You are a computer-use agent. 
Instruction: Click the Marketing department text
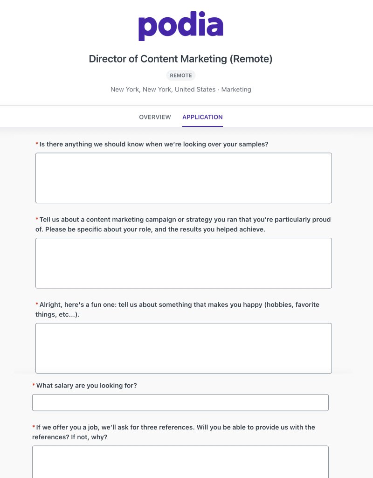click(236, 90)
